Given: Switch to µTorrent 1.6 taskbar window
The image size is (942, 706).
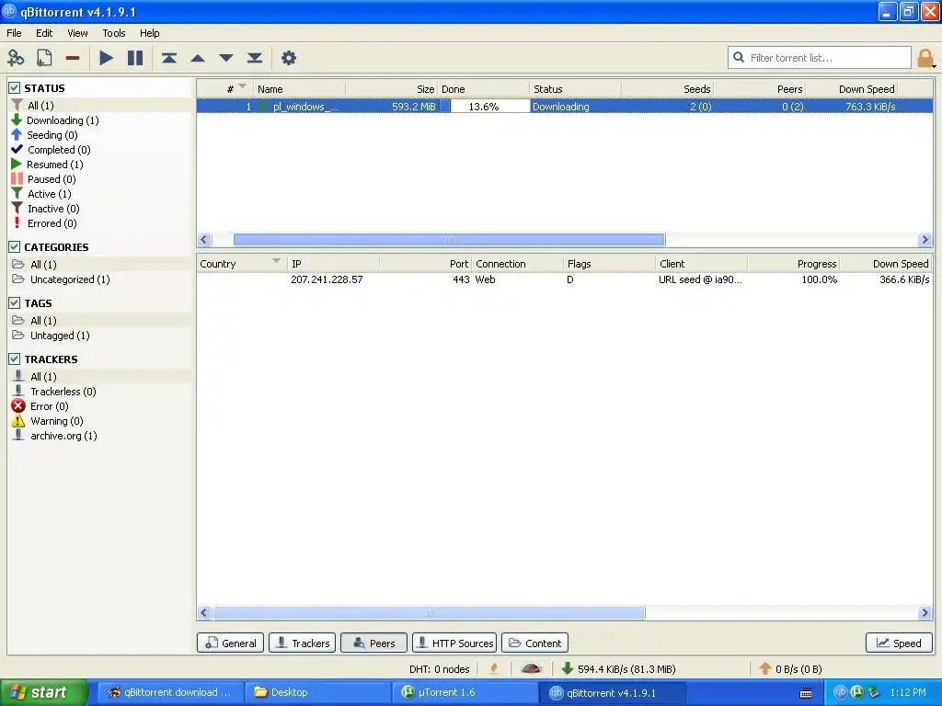Looking at the screenshot, I should (x=465, y=692).
